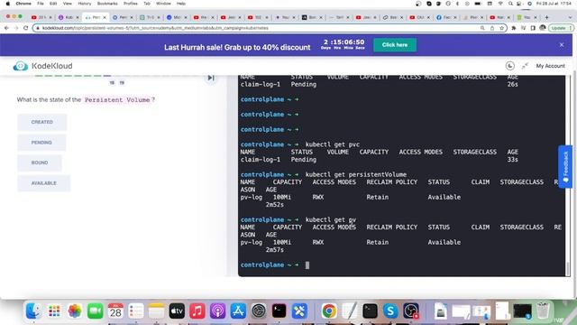Open Notes app in the dock
Image resolution: width=577 pixels, height=325 pixels.
(x=156, y=311)
